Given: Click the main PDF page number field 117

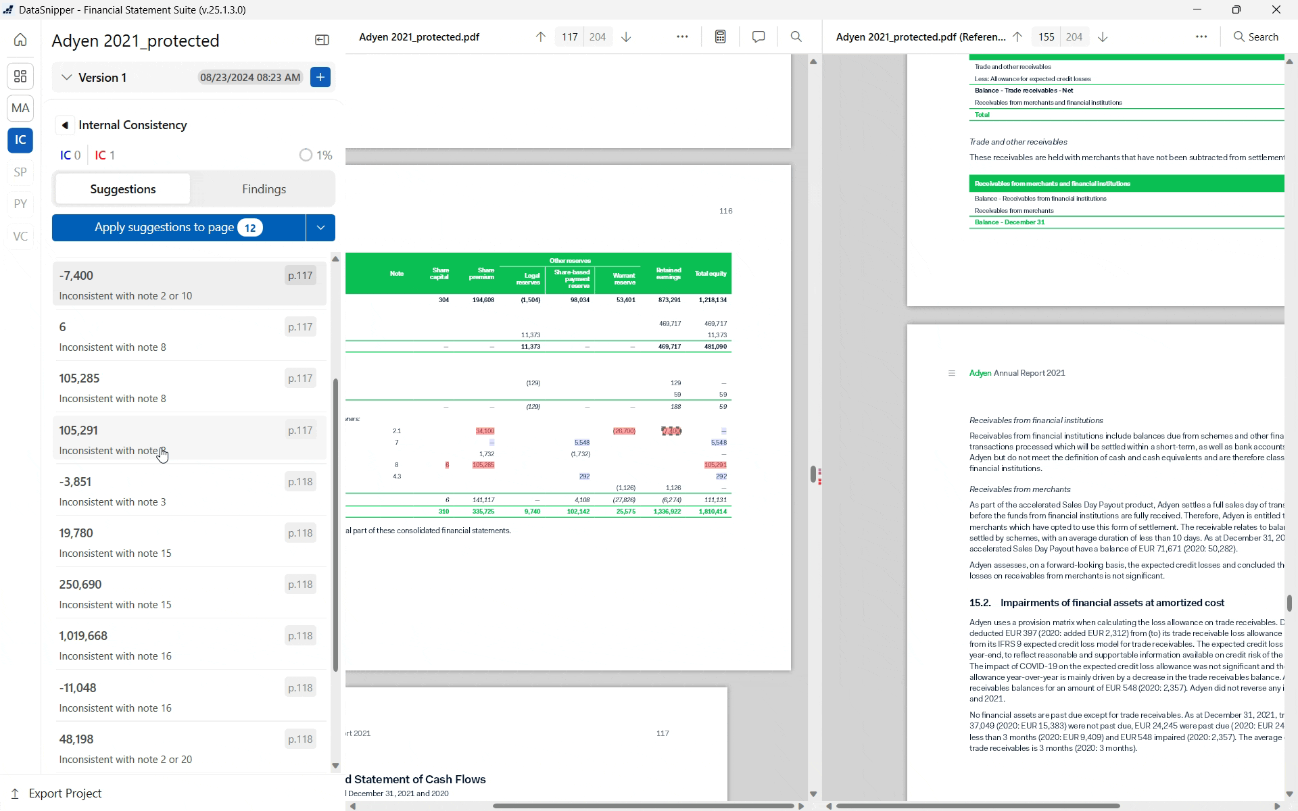Looking at the screenshot, I should (570, 37).
